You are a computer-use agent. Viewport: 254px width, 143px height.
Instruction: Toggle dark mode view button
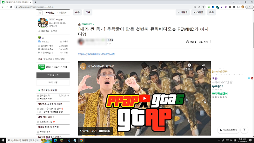tap(228, 130)
